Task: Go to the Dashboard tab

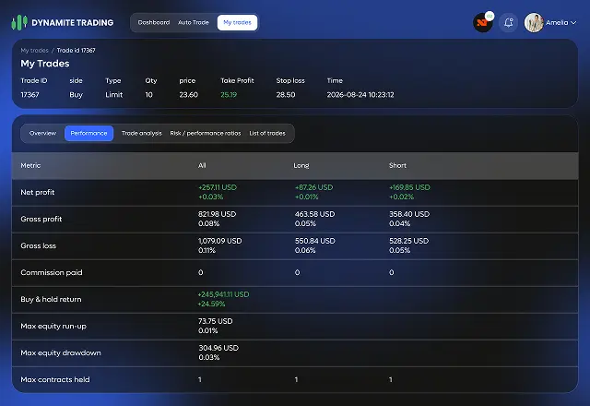Action: click(x=153, y=22)
